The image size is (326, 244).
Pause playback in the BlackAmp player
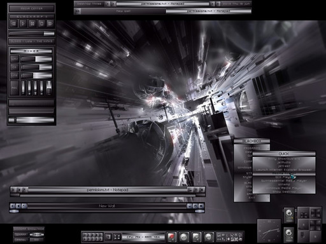32,24
